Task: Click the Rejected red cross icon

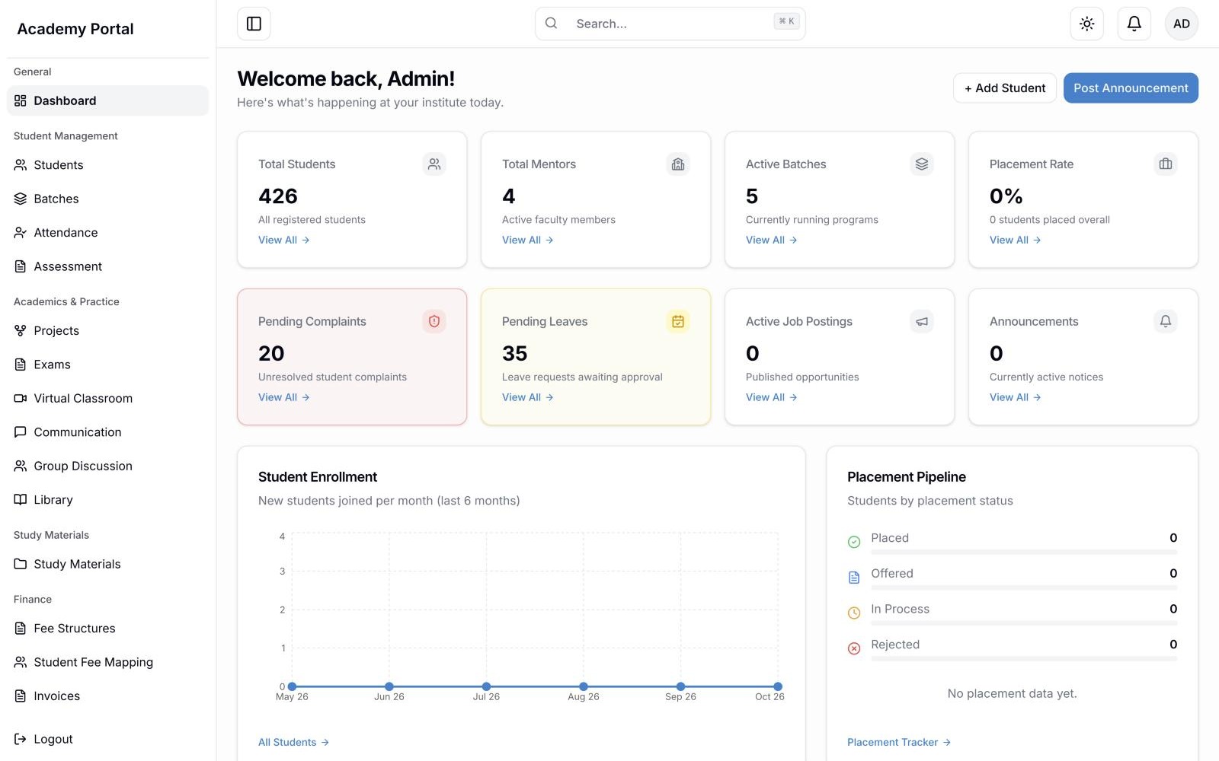Action: point(854,648)
